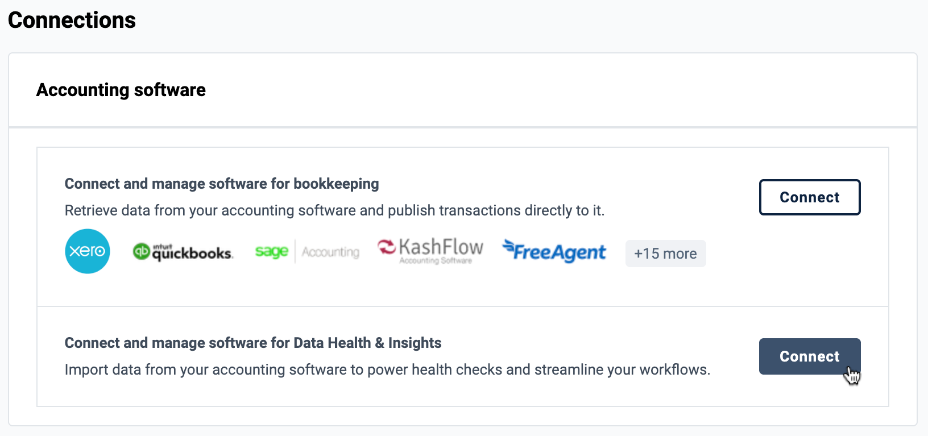Click the Connections page heading
This screenshot has width=928, height=436.
point(72,20)
